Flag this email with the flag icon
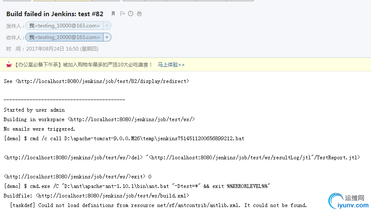 [122, 14]
